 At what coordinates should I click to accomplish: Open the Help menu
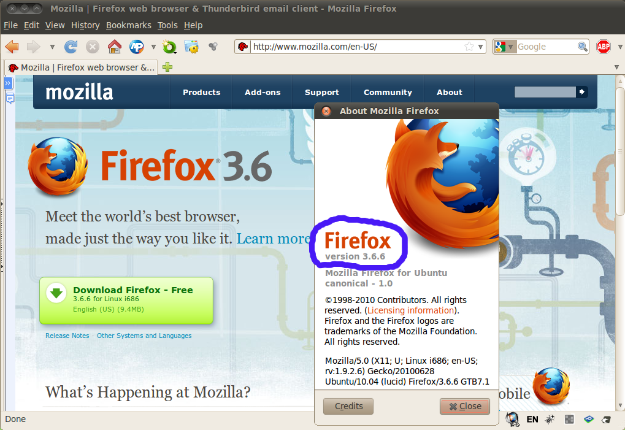(193, 25)
